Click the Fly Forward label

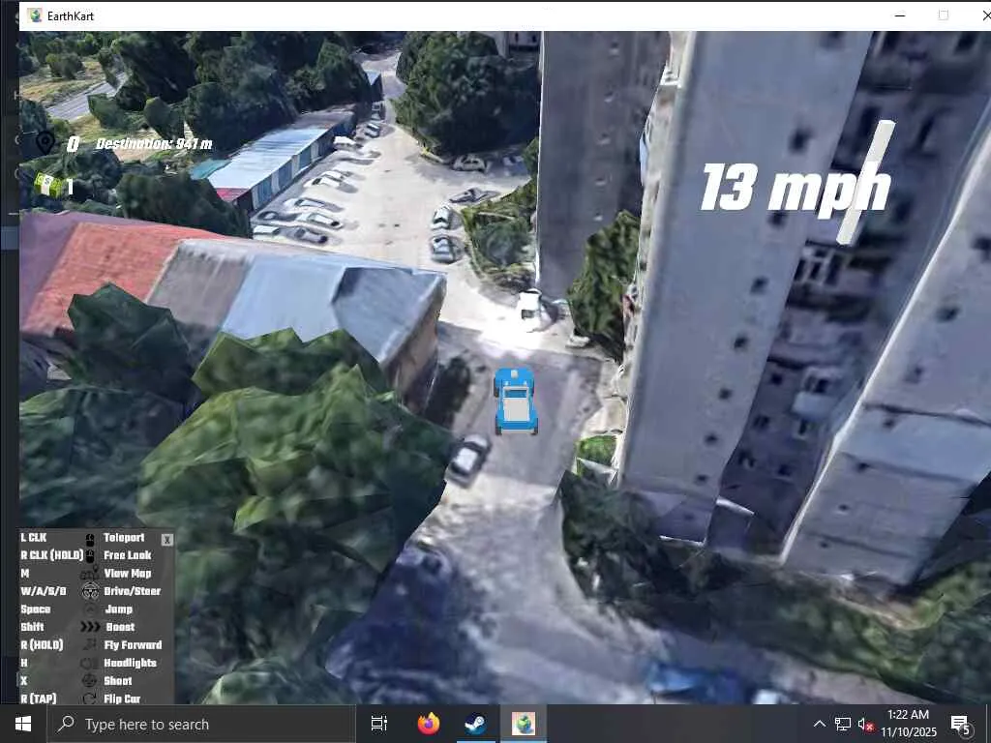(133, 644)
